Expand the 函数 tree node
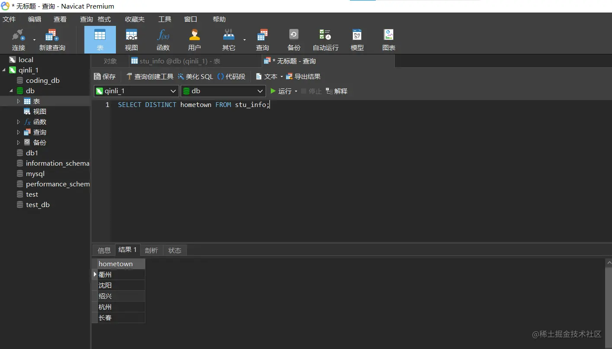The height and width of the screenshot is (349, 612). tap(18, 122)
